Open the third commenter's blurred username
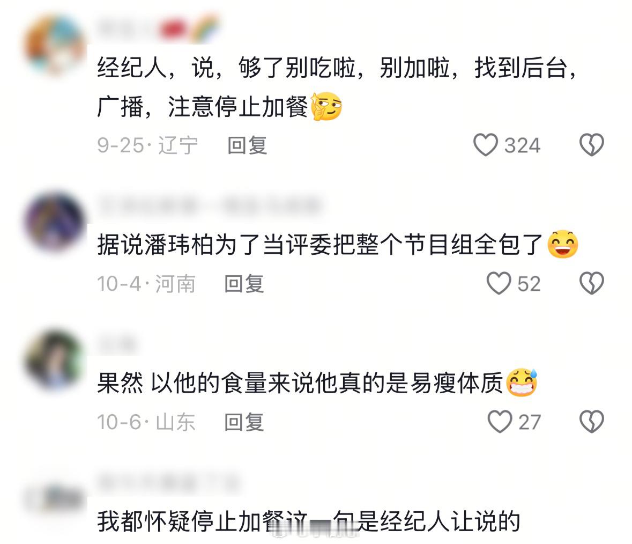 pos(117,343)
